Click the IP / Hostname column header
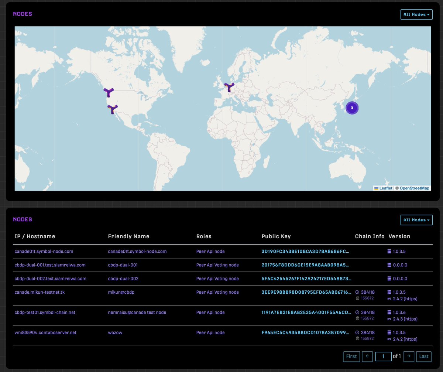This screenshot has width=443, height=372. tap(35, 236)
